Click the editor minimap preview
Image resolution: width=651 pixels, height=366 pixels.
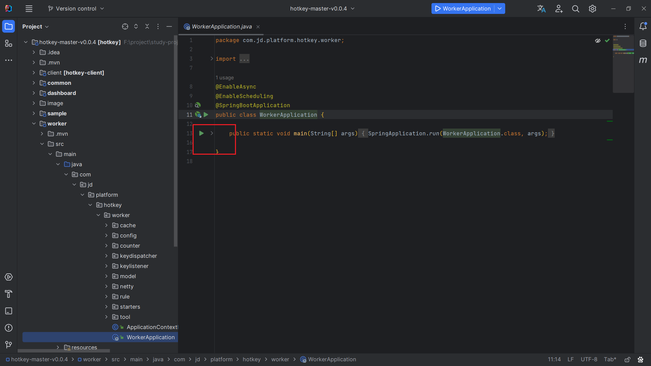click(623, 64)
